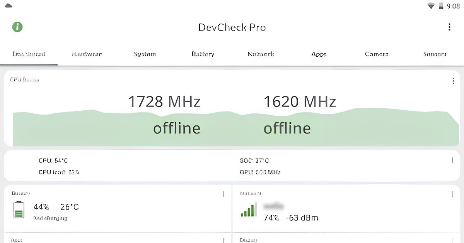Open the green info icon
The image size is (464, 243).
[17, 27]
